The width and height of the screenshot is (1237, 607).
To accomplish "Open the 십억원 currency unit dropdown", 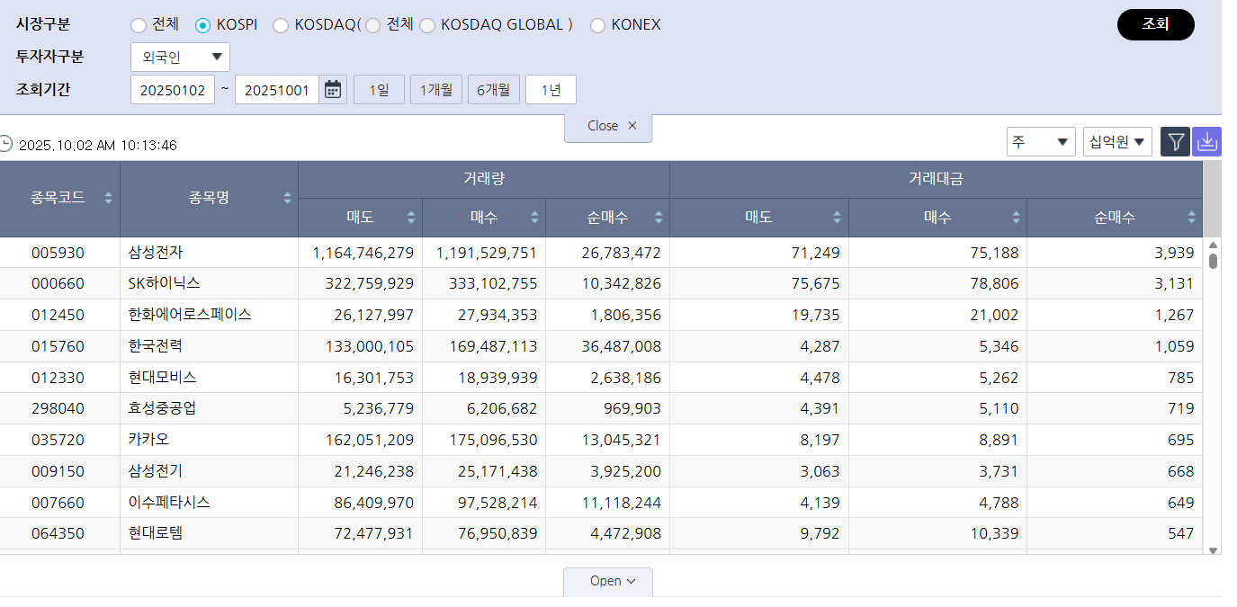I will pyautogui.click(x=1117, y=141).
